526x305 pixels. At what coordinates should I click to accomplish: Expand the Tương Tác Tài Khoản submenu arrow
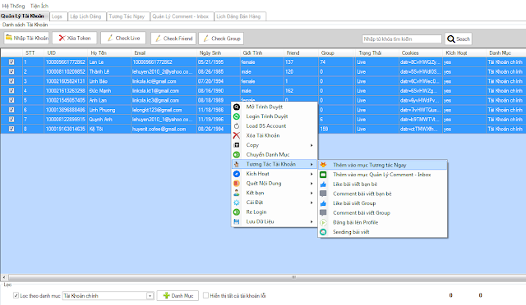tap(311, 164)
